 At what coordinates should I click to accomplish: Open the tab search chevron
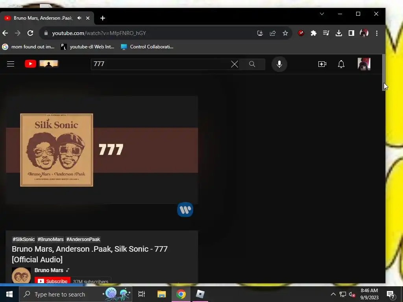(322, 14)
